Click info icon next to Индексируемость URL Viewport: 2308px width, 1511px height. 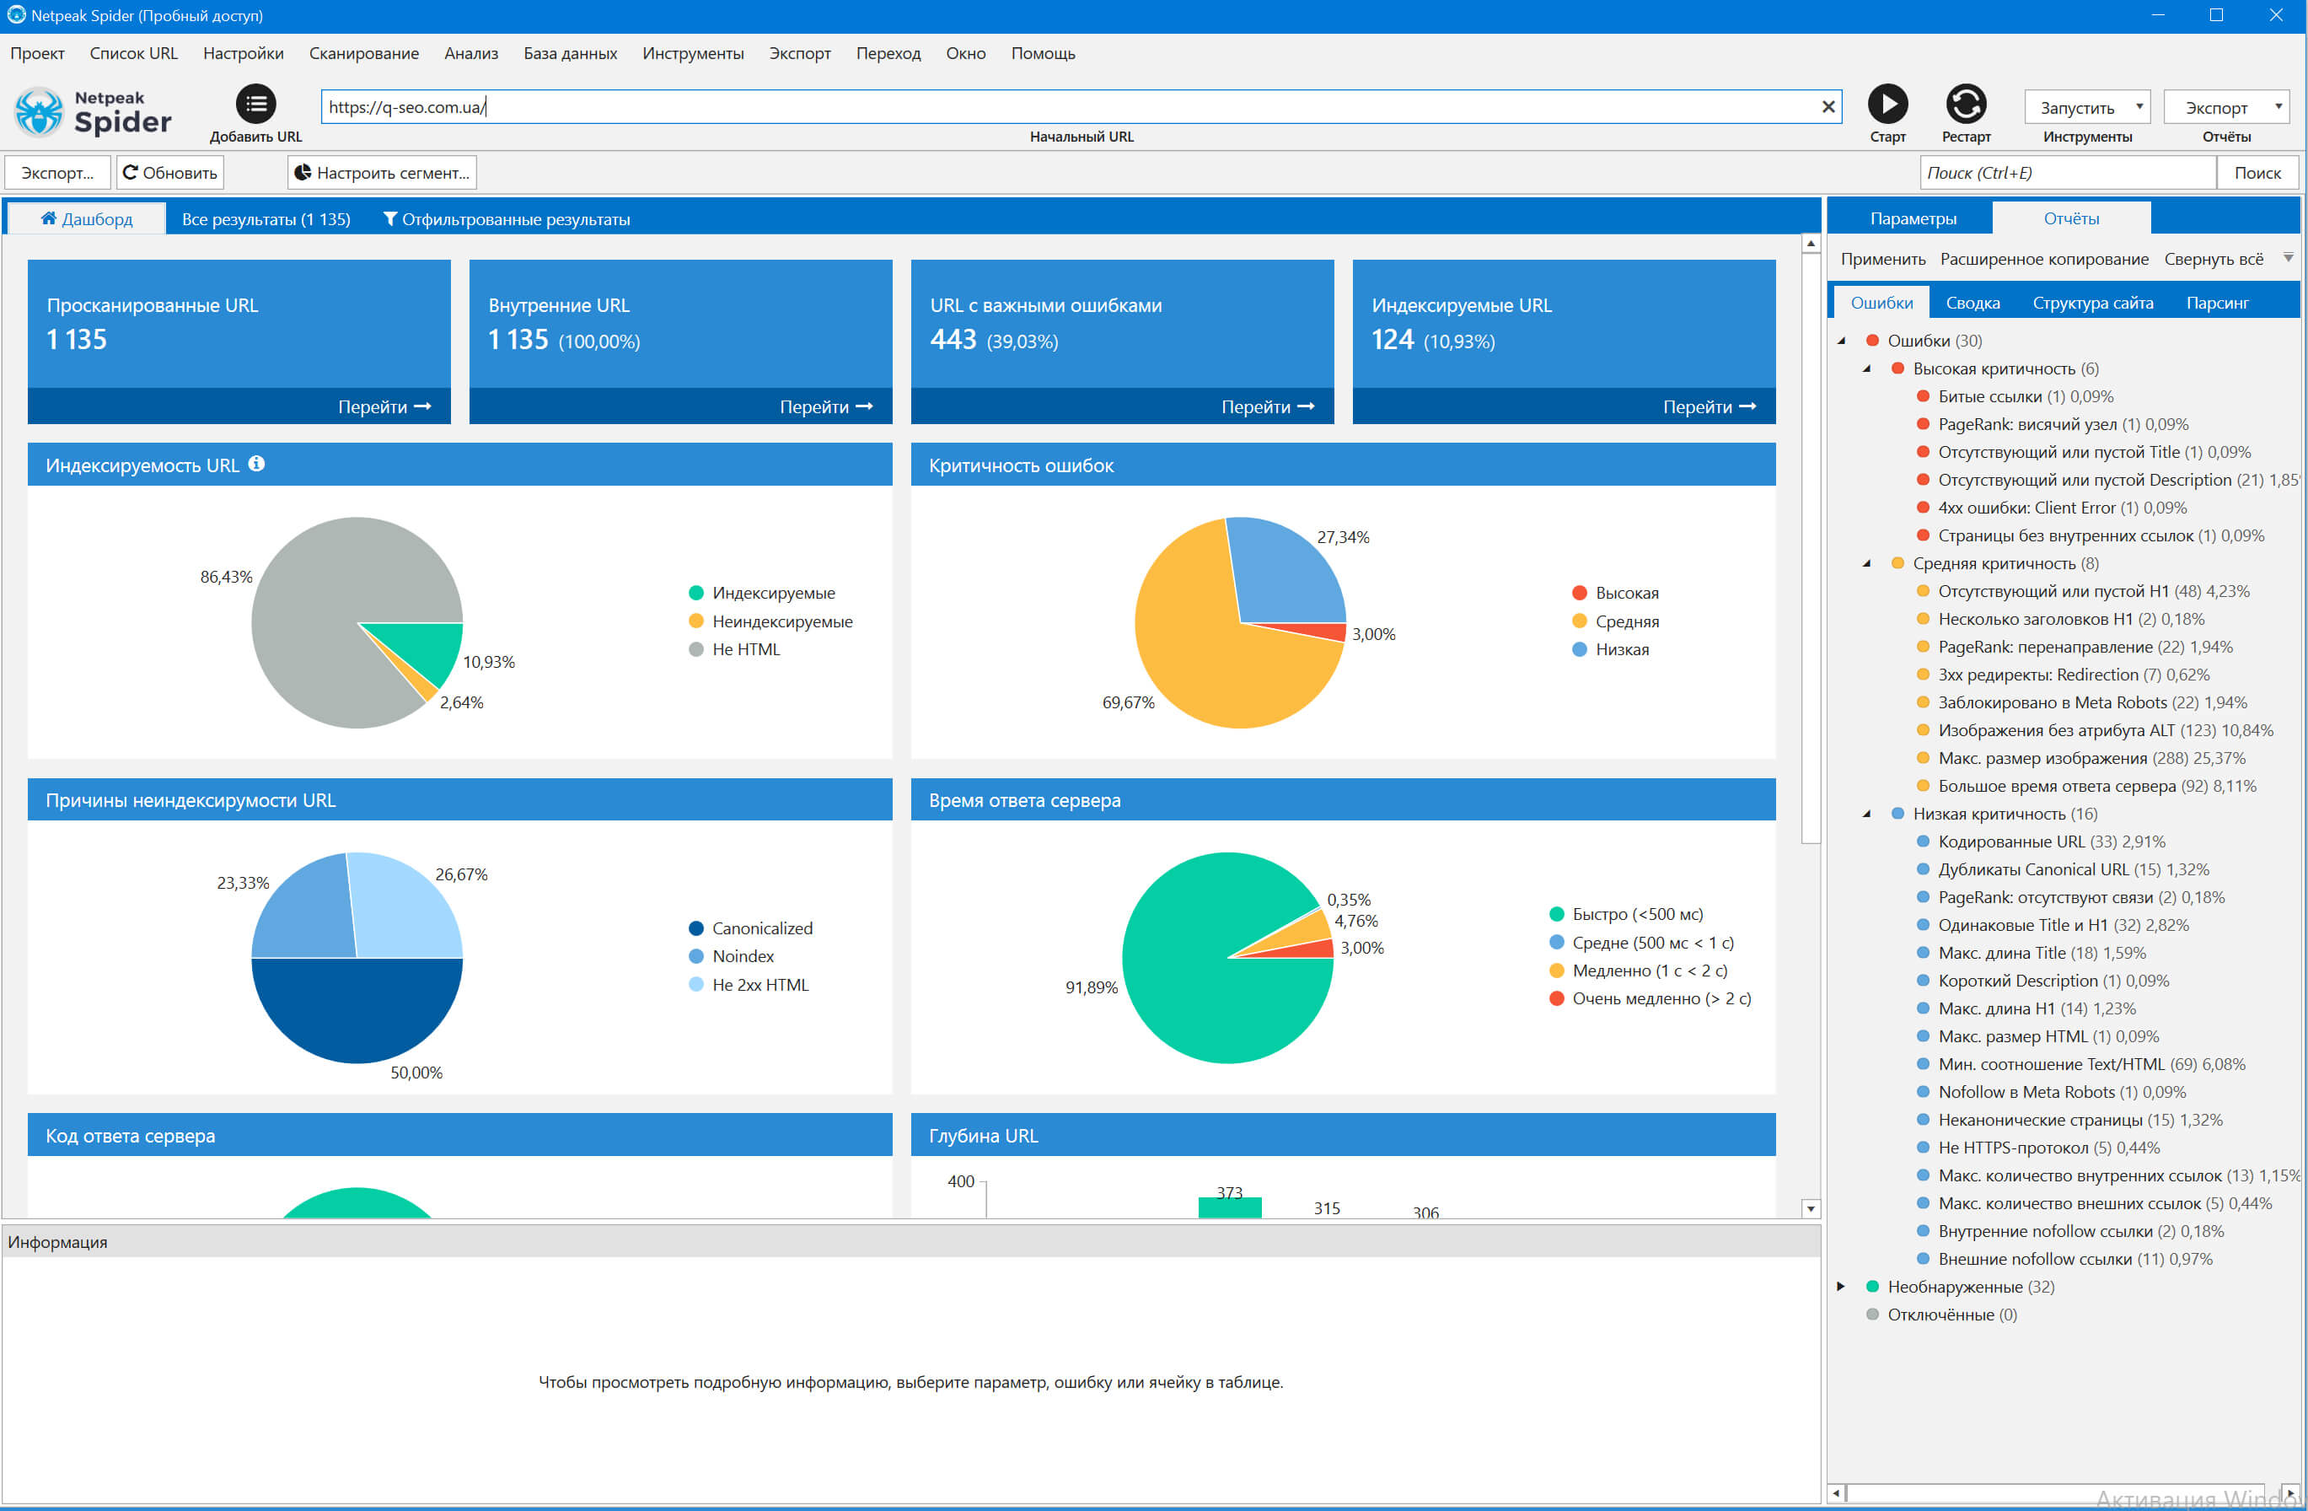point(256,464)
